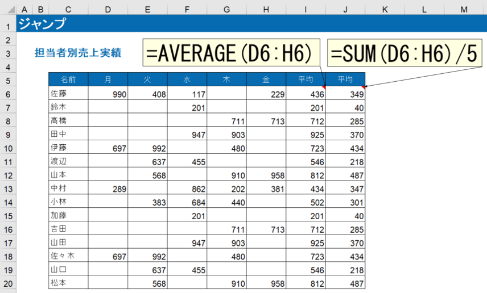The image size is (487, 293).
Task: Select row 5 header
Action: (8, 80)
